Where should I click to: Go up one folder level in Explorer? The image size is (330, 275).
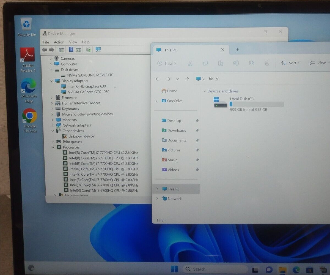coord(187,79)
